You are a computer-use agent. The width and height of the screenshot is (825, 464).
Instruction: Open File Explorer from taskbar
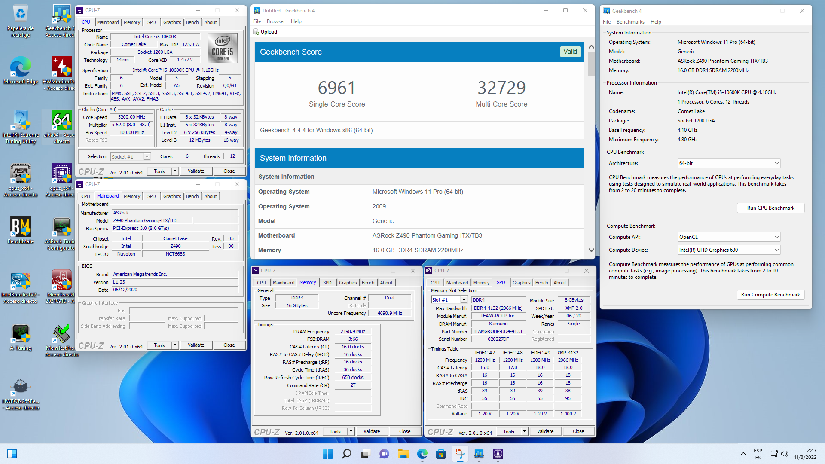click(403, 454)
